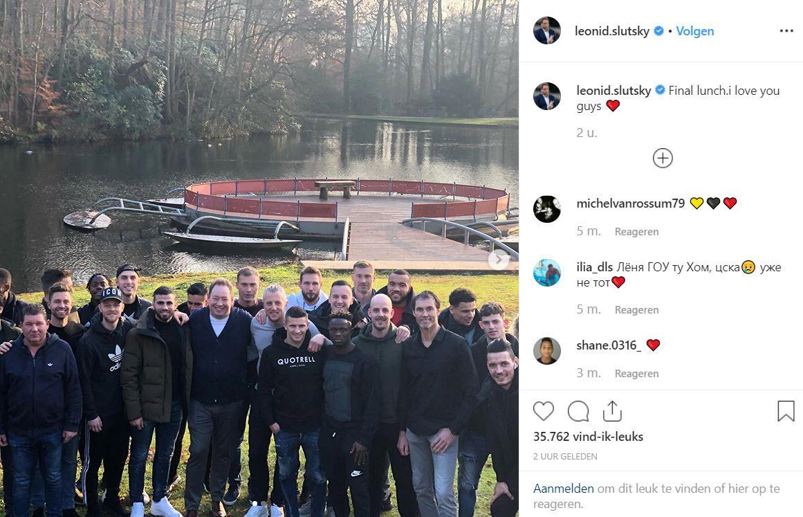Open the three-dot more options menu
The image size is (803, 517).
(x=786, y=31)
